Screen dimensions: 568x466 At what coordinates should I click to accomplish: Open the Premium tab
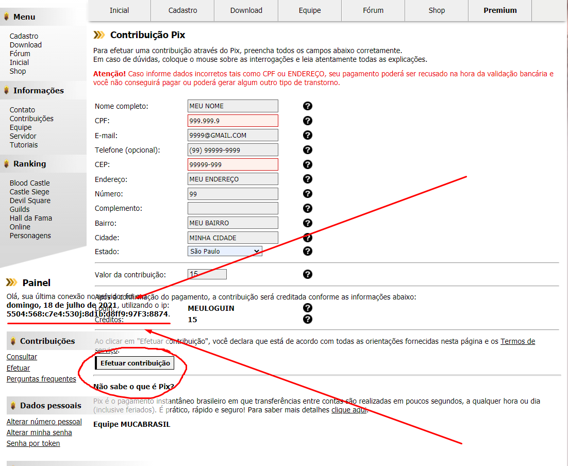point(499,10)
